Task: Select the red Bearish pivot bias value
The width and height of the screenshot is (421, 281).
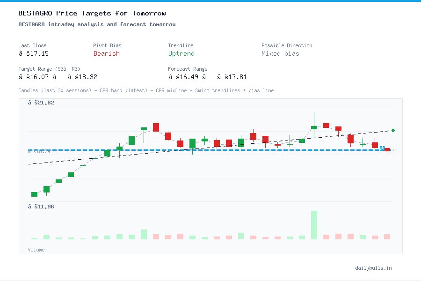Action: (106, 53)
